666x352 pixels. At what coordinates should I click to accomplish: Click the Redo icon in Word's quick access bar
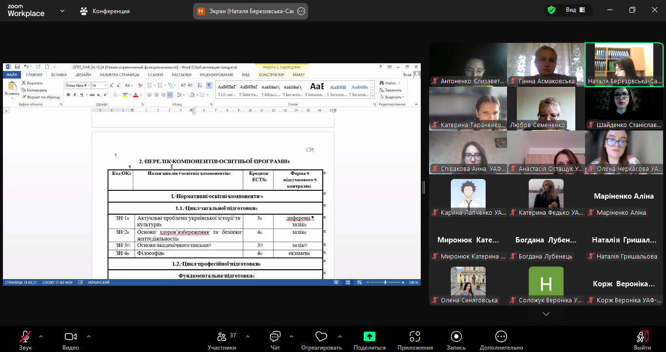[x=38, y=66]
